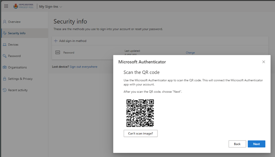Click the QR code image
This screenshot has height=157, width=275.
[140, 113]
